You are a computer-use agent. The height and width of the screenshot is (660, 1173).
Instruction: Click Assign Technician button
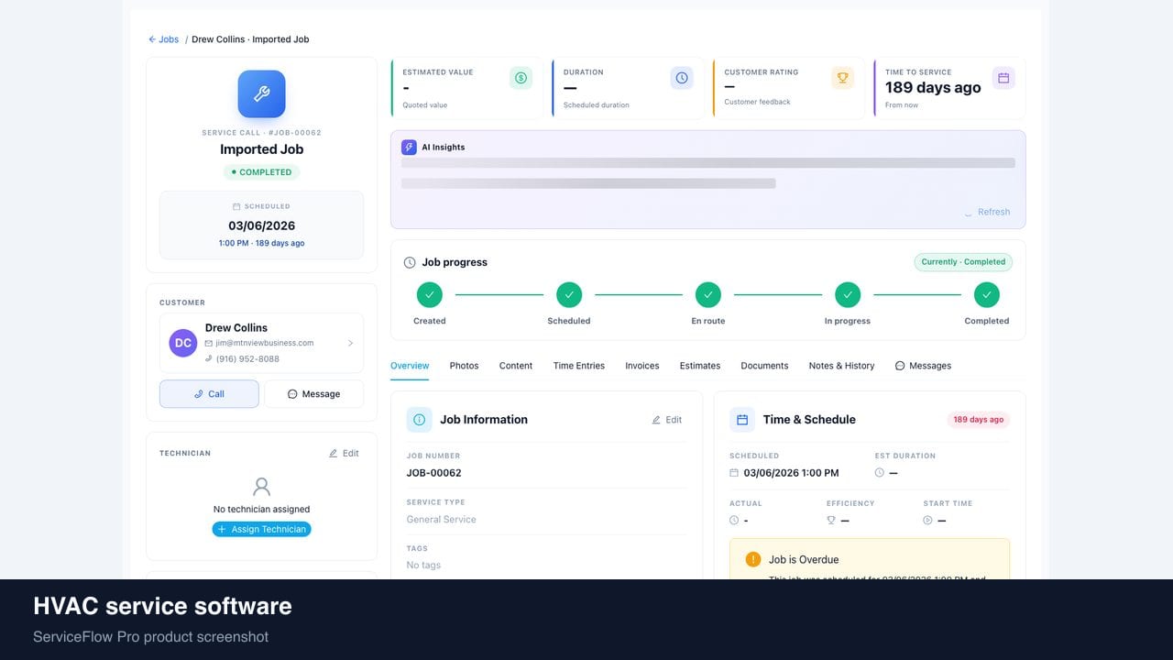point(262,529)
